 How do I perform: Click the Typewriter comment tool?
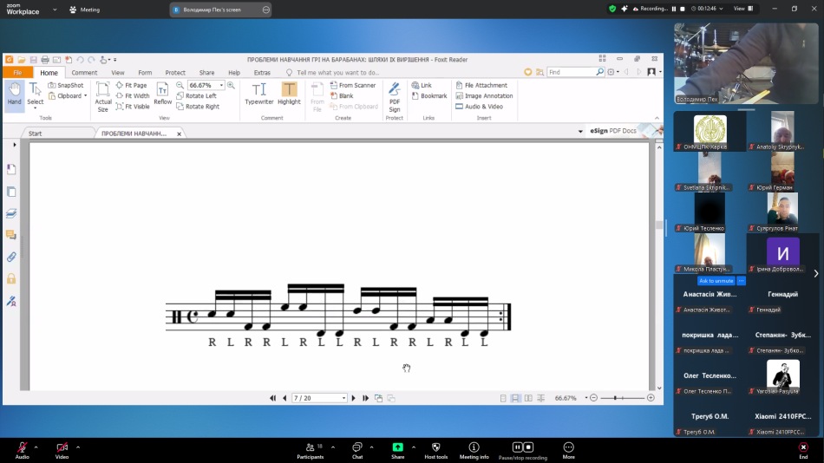(x=258, y=94)
